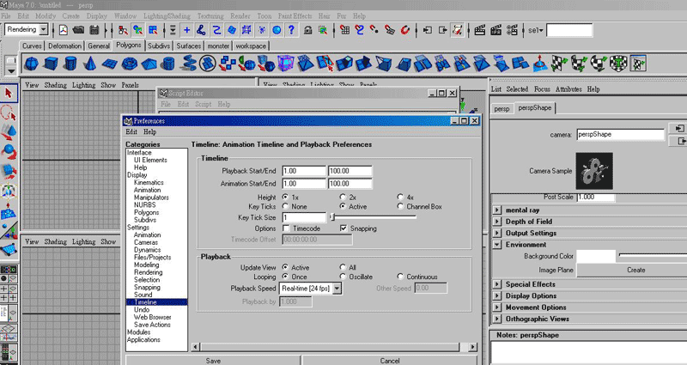Click the render clapperboard icon

[480, 30]
